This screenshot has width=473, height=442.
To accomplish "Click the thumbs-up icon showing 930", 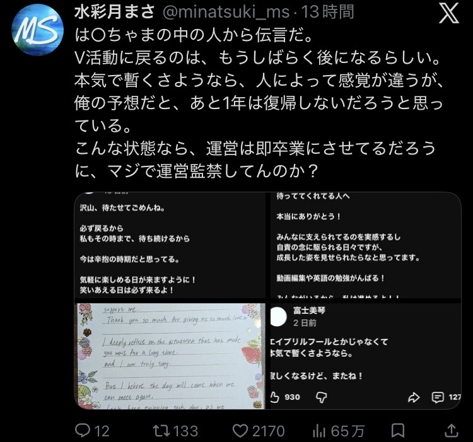I will point(275,397).
